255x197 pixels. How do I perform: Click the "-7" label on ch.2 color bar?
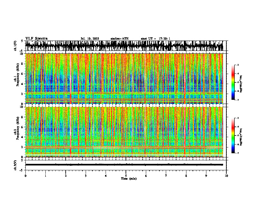238,153
